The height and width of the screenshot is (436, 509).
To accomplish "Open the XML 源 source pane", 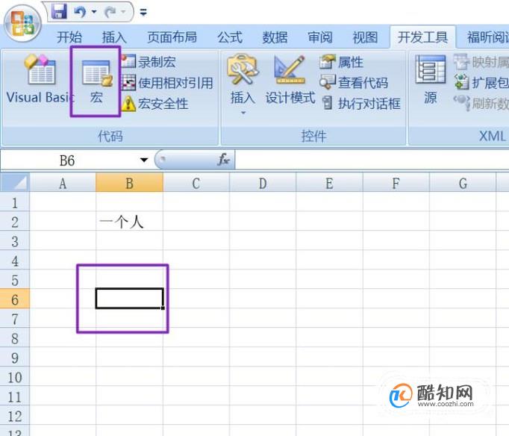I will tap(431, 80).
